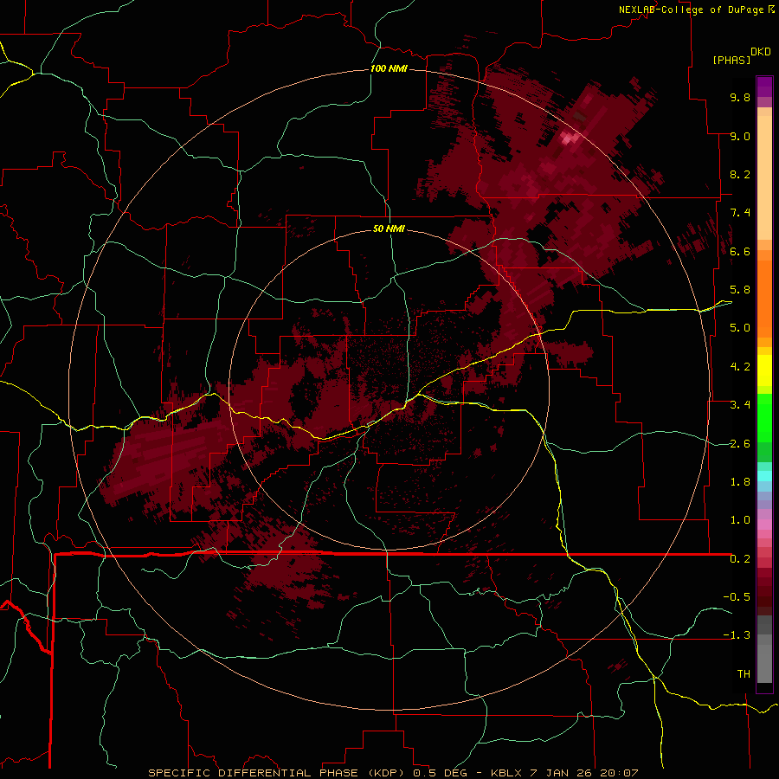Click the 5.0 value on color scale
The height and width of the screenshot is (779, 779).
click(740, 328)
